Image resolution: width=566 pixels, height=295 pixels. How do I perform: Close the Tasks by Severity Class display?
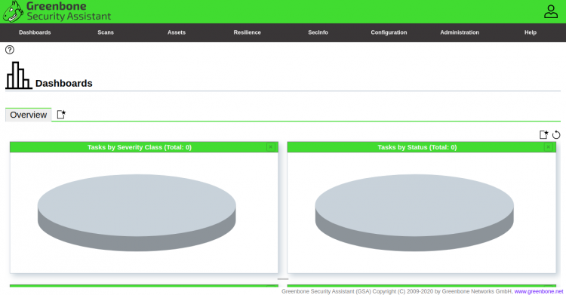(x=271, y=147)
